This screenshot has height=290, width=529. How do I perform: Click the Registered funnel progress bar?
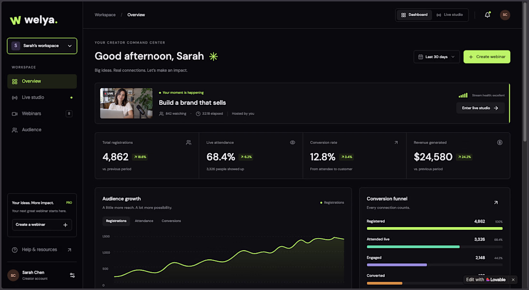point(435,228)
